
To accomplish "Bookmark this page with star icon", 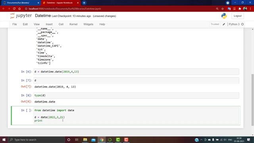I will tap(223, 9).
